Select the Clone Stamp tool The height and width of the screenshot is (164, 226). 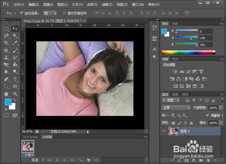point(6,57)
